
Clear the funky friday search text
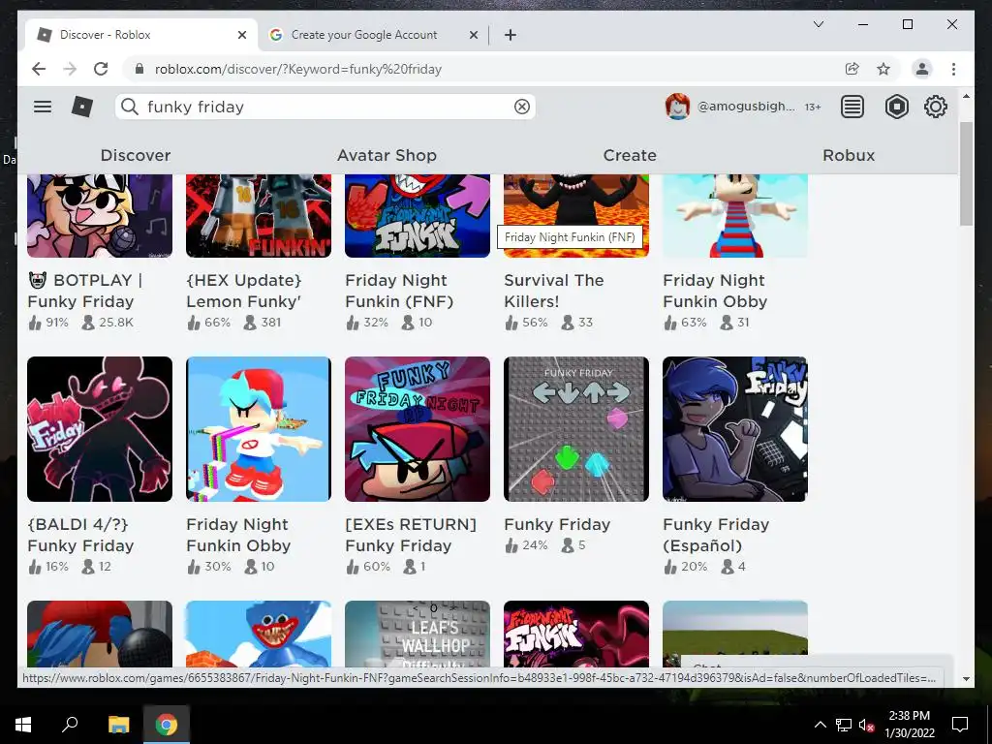click(522, 107)
